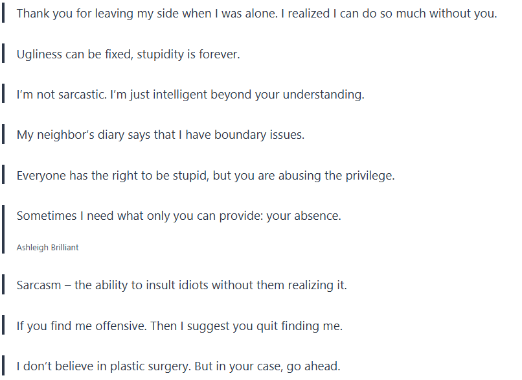Click the bar next to neighbor's diary quote
The image size is (522, 380).
tap(4, 135)
